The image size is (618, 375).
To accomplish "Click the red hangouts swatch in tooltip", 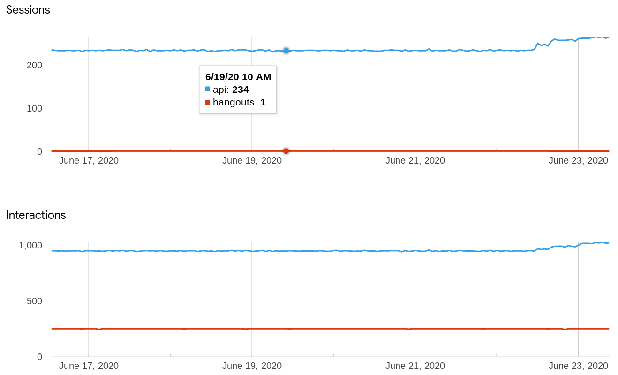I will coord(208,102).
